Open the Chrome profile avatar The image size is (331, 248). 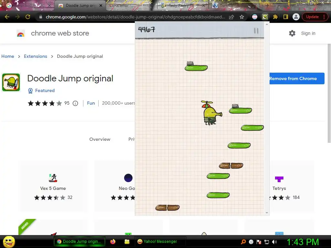(x=296, y=17)
